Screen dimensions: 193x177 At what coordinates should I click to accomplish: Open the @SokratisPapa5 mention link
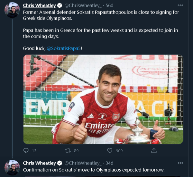point(64,48)
